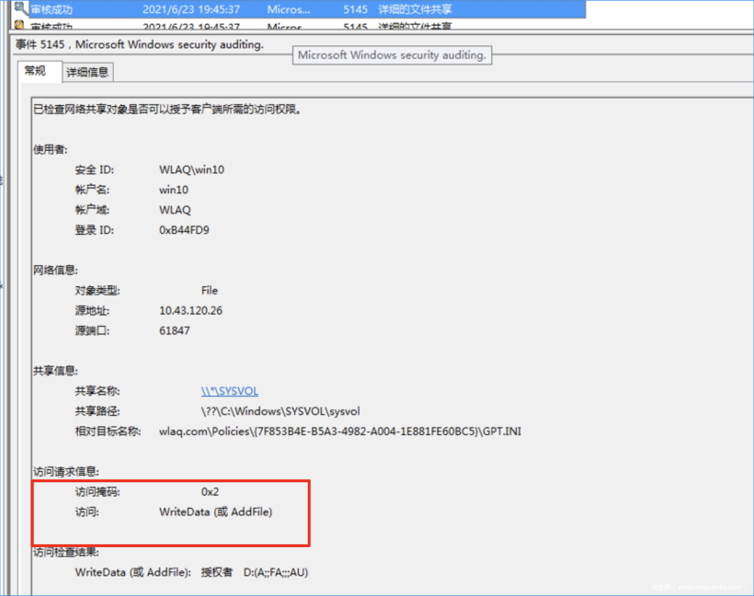This screenshot has width=754, height=596.
Task: Click the security ID value WLAQ\win10
Action: 191,170
